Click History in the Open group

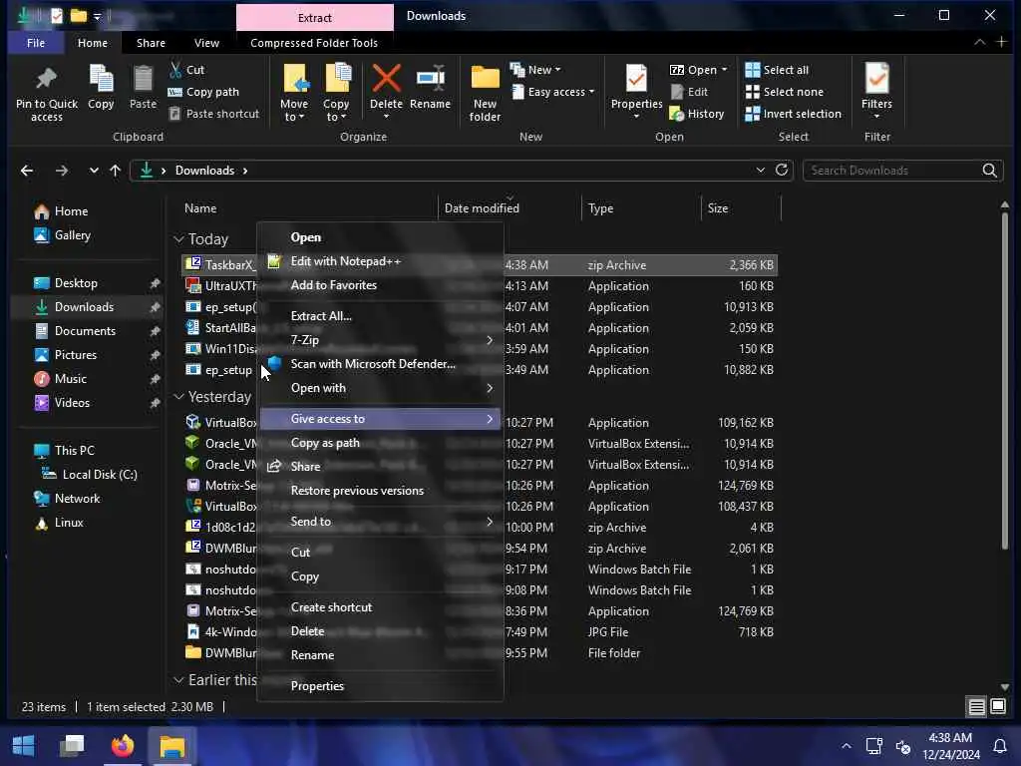point(697,114)
